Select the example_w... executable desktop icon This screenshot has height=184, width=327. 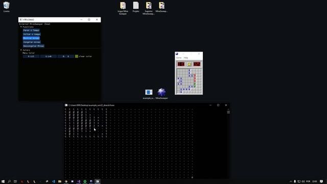tap(149, 94)
